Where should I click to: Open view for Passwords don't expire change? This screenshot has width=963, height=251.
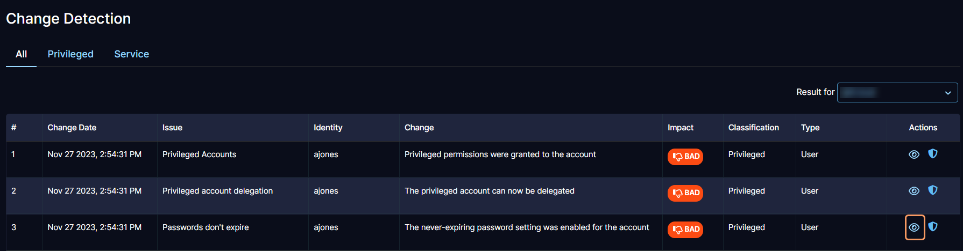[914, 227]
